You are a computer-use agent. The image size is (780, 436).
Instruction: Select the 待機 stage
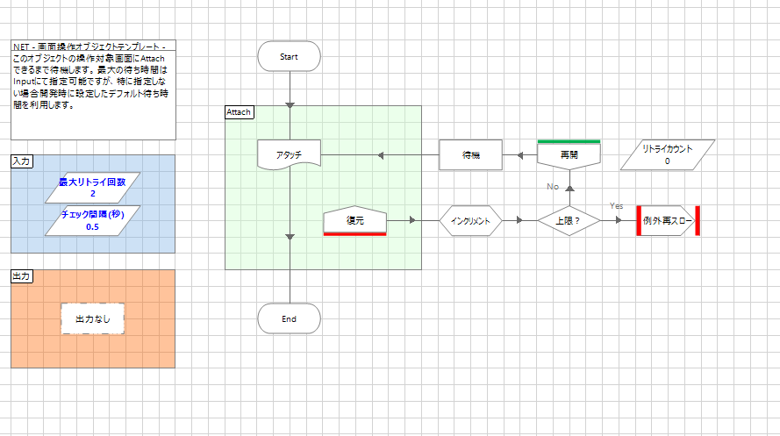(470, 155)
